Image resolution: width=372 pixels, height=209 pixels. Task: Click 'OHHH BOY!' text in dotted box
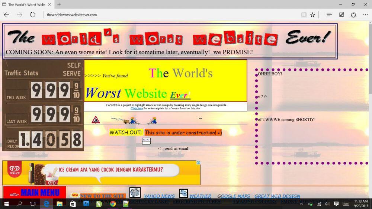[x=270, y=74]
